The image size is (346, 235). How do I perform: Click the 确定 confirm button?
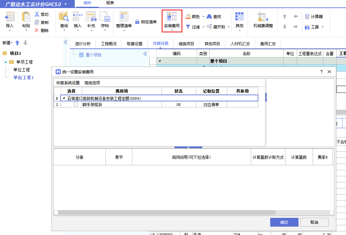[x=284, y=222]
